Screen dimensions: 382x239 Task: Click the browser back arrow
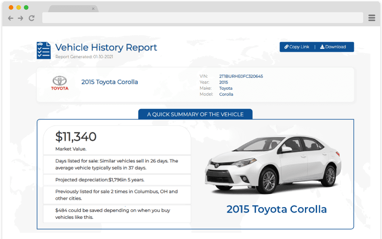coord(10,18)
